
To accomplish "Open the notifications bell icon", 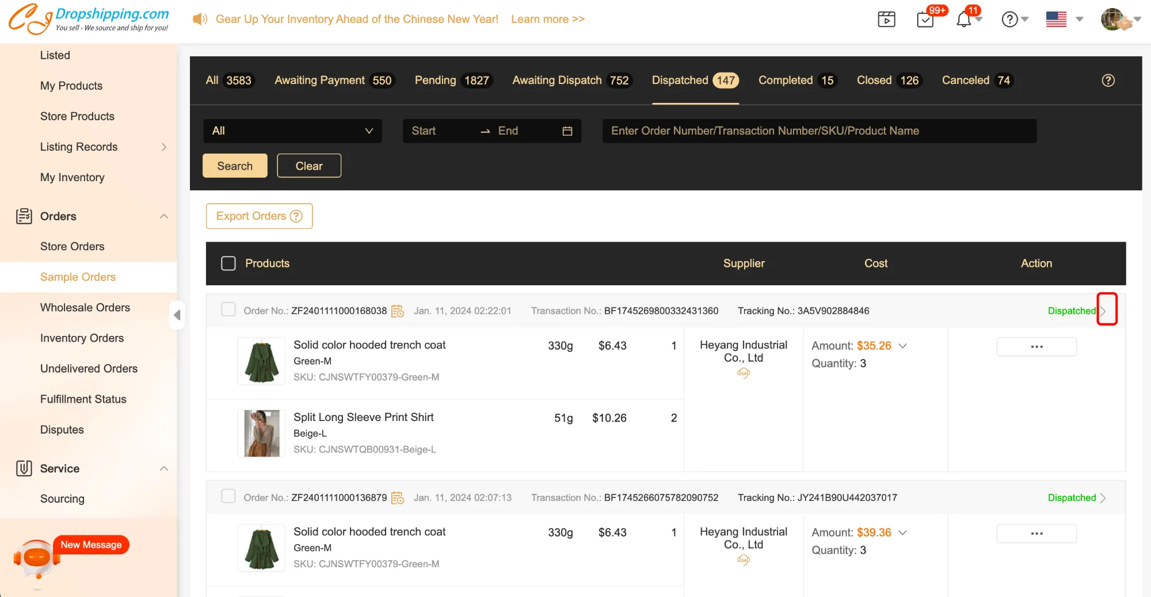I will tap(963, 20).
